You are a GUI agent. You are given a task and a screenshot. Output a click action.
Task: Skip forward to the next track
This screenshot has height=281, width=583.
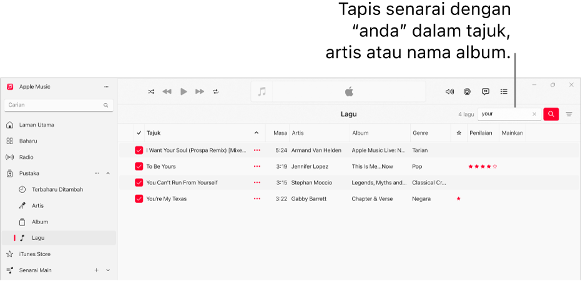tap(200, 92)
